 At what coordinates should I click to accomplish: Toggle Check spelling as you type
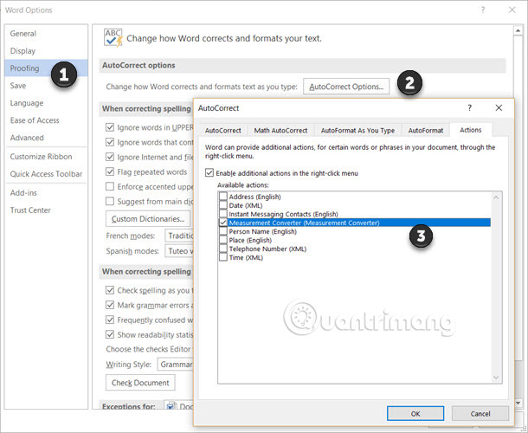click(x=110, y=290)
